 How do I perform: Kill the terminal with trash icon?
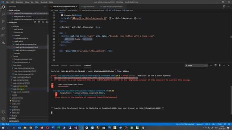tap(220, 65)
